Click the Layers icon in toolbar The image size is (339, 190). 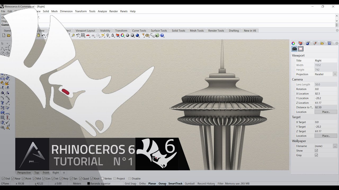coord(117,35)
